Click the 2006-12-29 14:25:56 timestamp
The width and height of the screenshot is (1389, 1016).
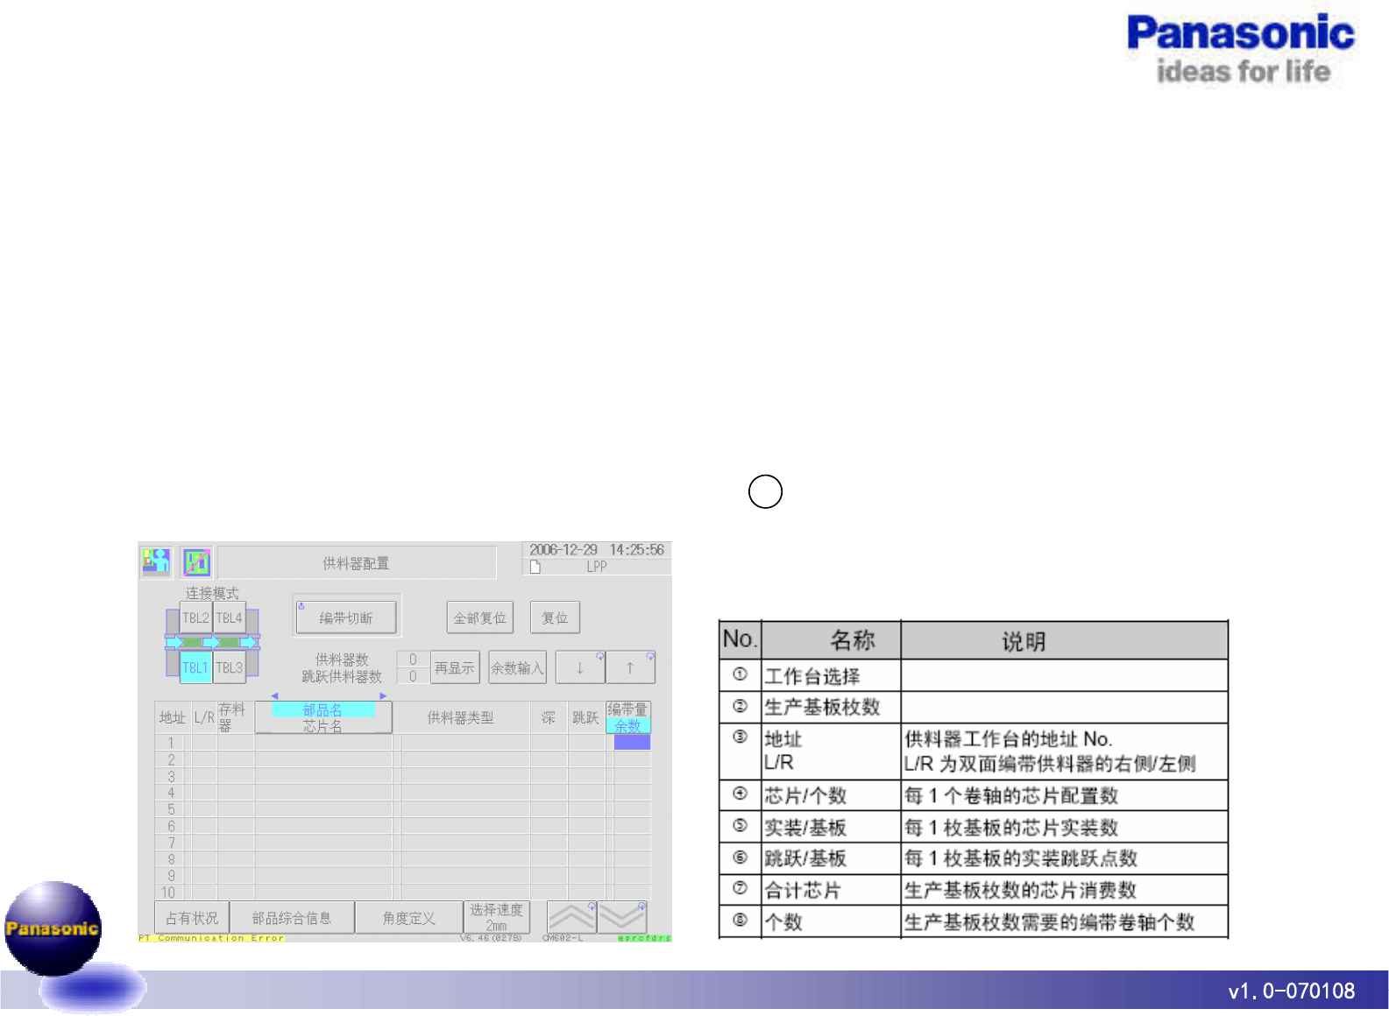point(597,550)
